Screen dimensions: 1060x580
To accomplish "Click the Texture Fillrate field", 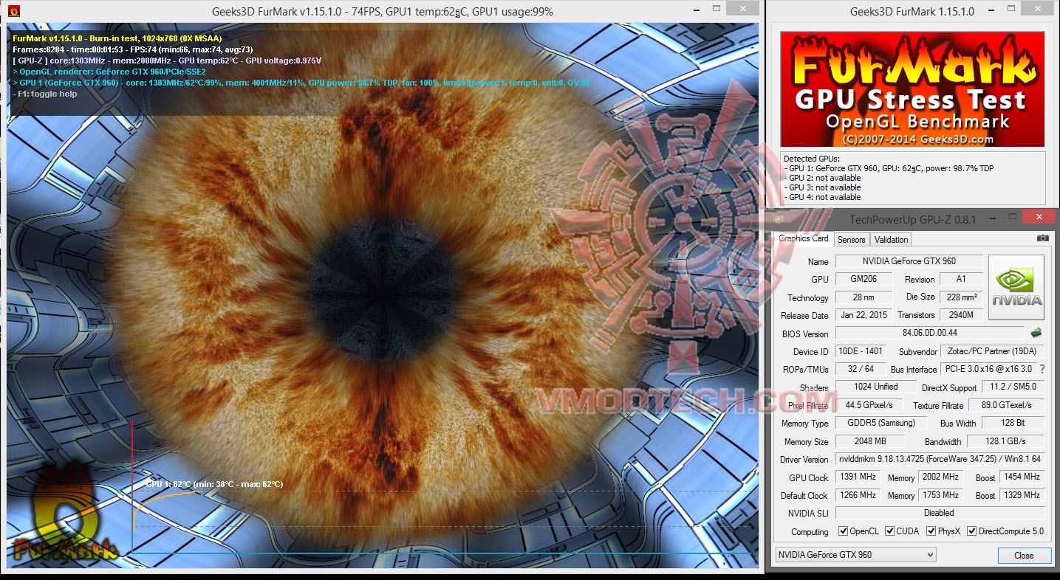I will point(1007,405).
